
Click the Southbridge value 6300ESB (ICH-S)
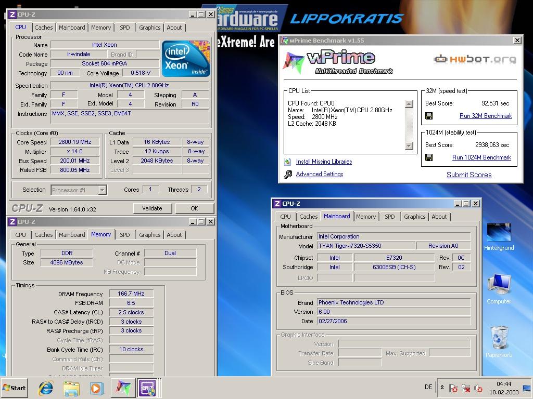pos(394,267)
